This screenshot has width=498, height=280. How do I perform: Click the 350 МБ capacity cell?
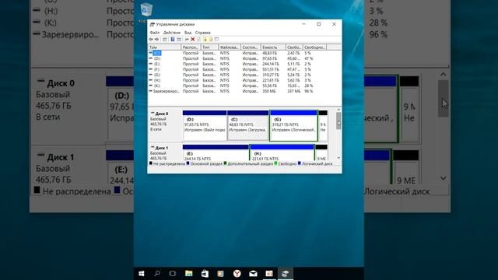pyautogui.click(x=268, y=91)
